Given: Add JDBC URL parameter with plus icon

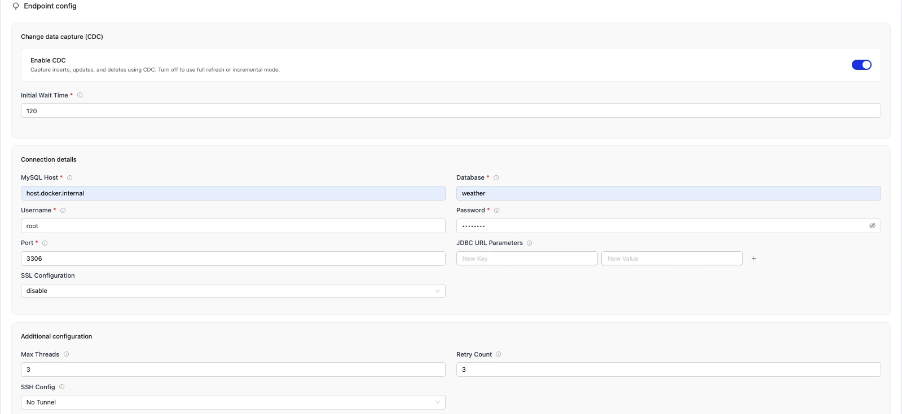Looking at the screenshot, I should click(754, 259).
